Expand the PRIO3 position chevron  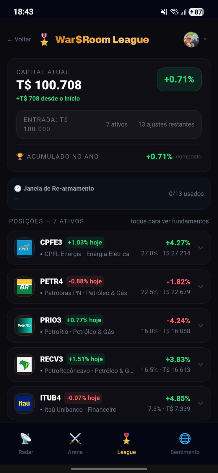(x=201, y=325)
